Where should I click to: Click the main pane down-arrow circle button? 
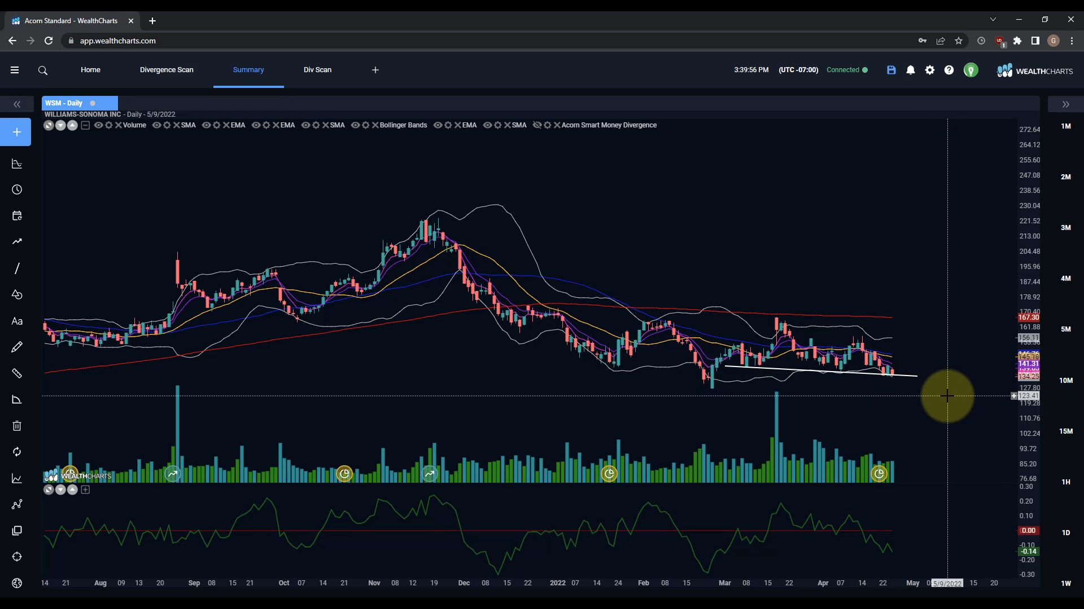tap(60, 125)
